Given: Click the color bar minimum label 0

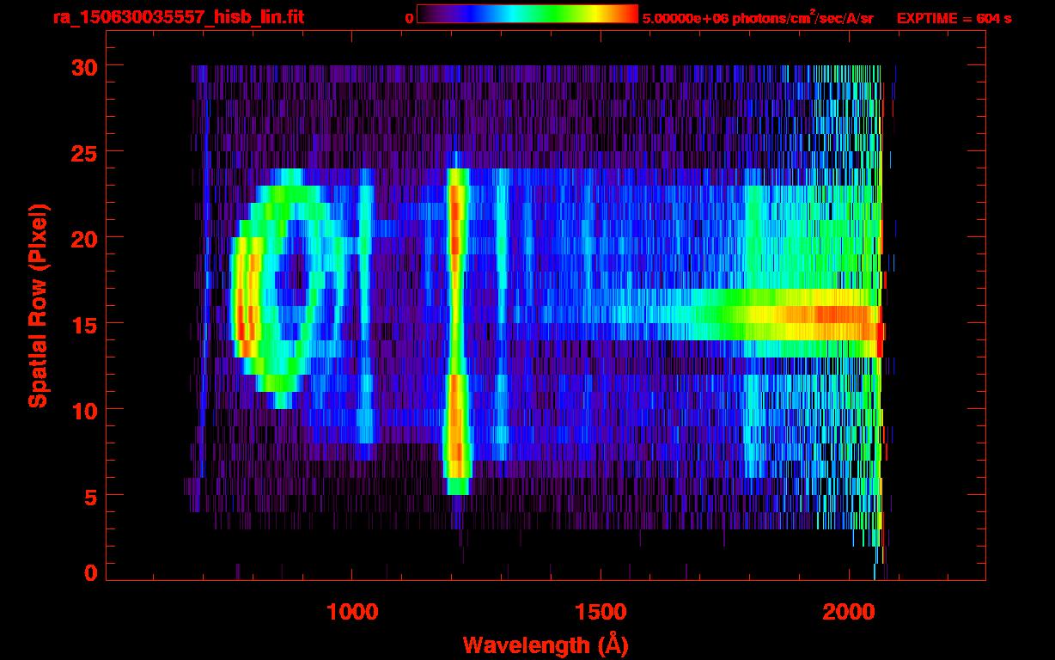Looking at the screenshot, I should coord(408,18).
